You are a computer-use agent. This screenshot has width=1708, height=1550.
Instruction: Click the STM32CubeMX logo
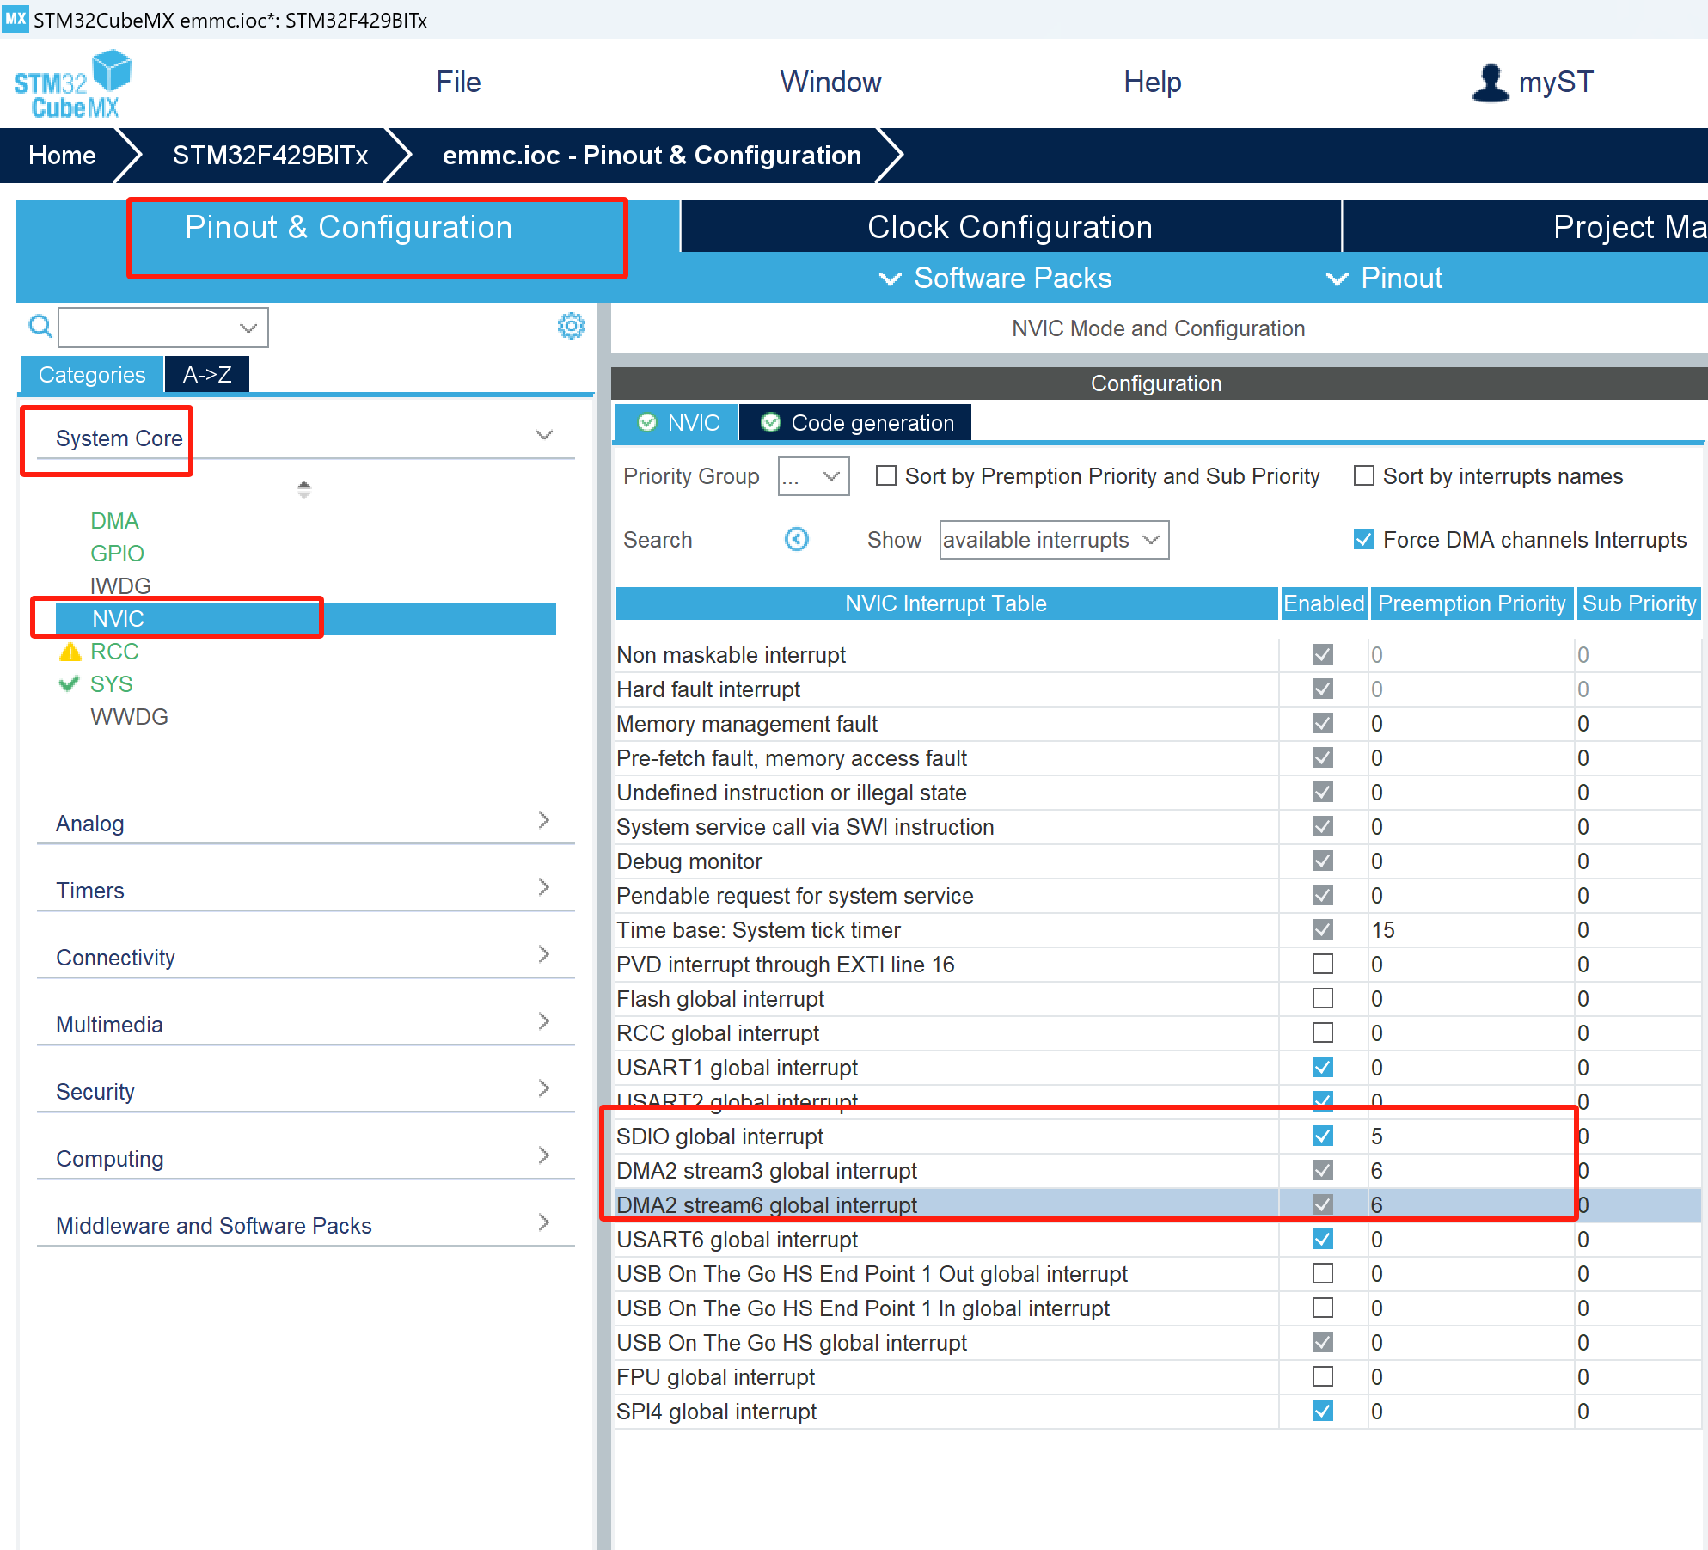pos(73,83)
